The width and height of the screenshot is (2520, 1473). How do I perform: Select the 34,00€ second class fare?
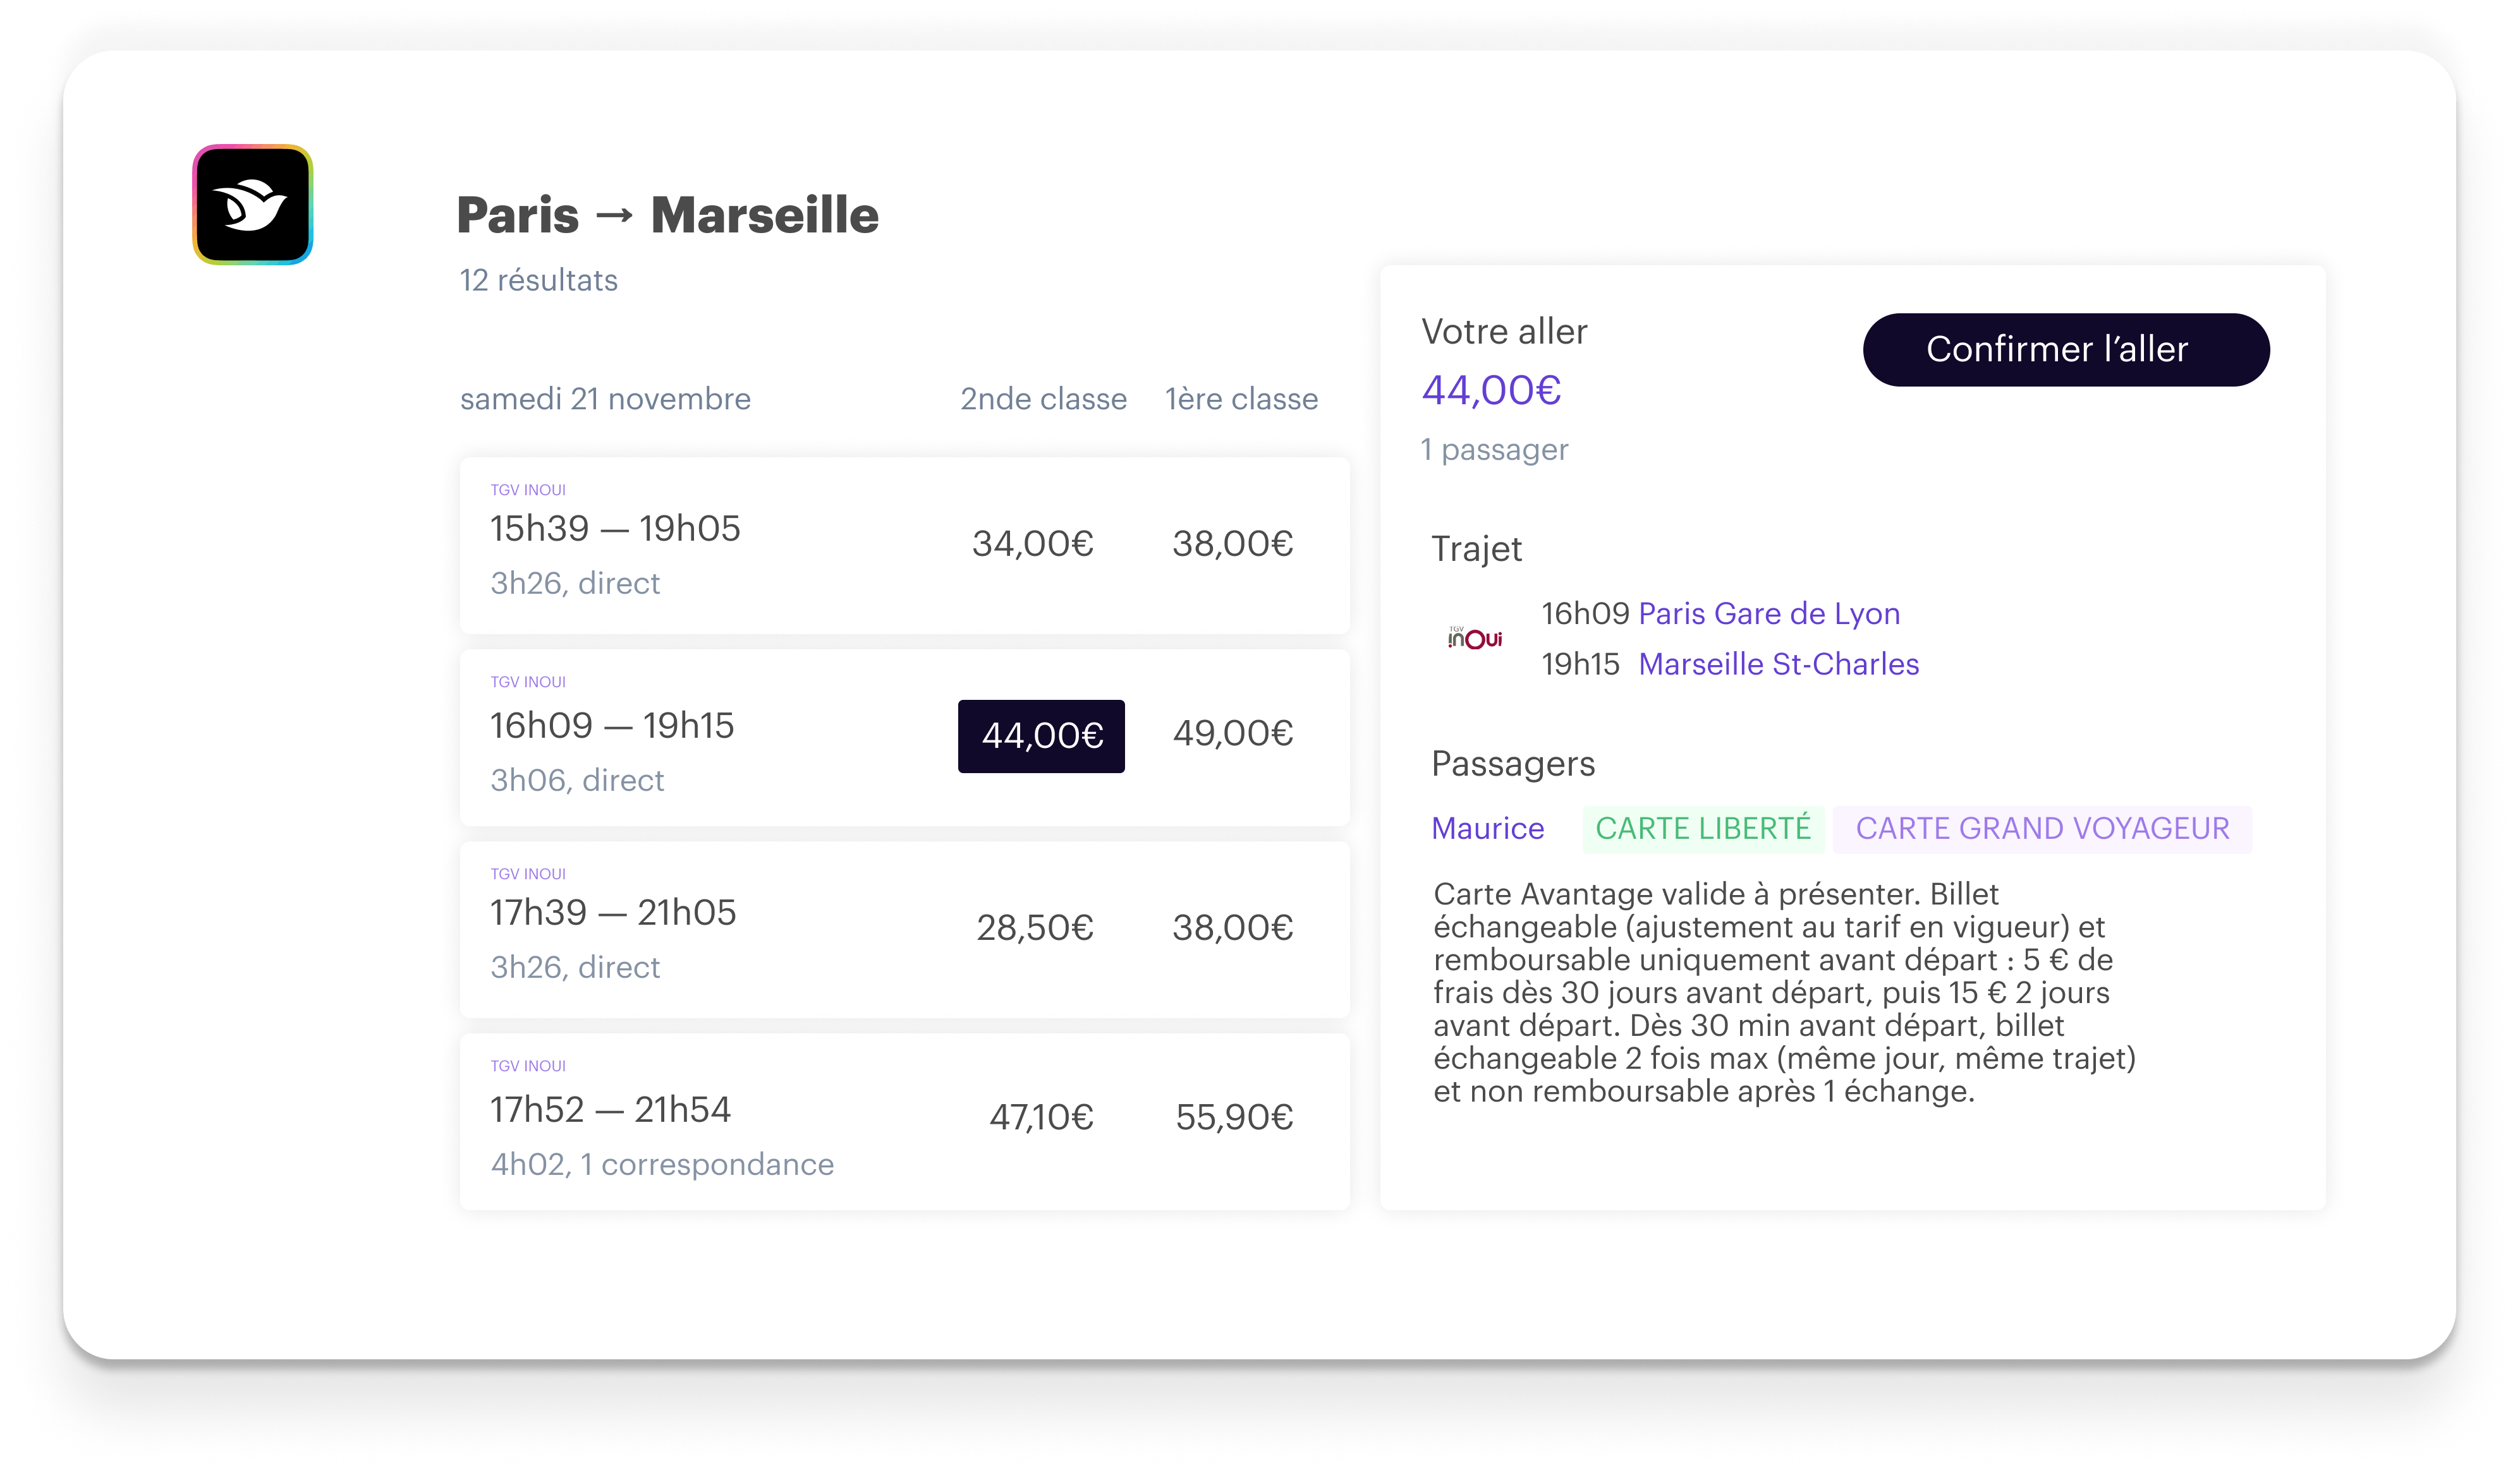[x=1032, y=544]
